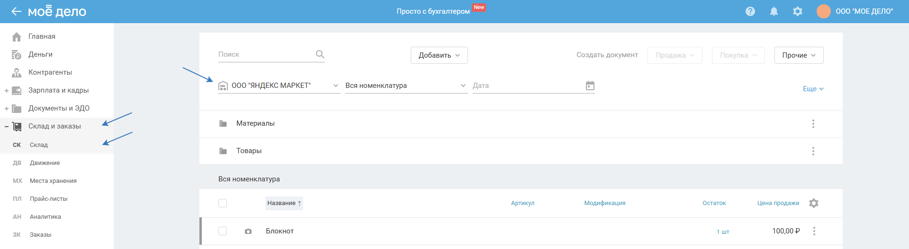909x249 pixels.
Task: Sort by the Модификация column
Action: pos(604,203)
